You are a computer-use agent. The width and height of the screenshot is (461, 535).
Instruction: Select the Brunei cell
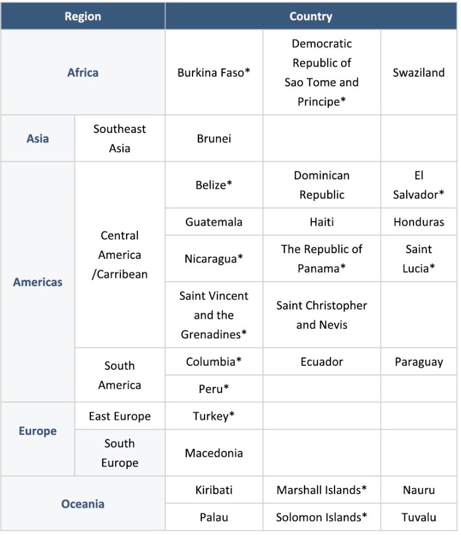[x=214, y=139]
